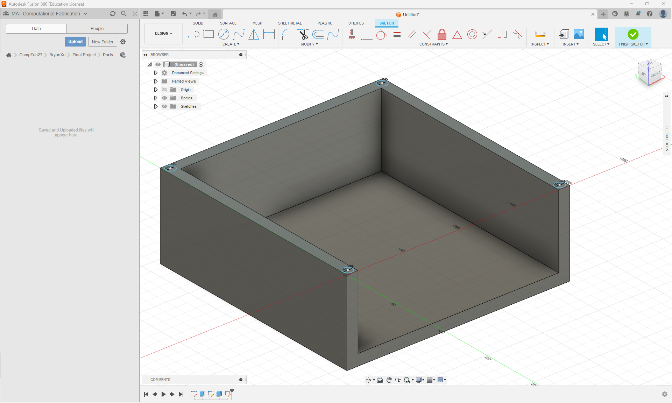Show the hidden Origin folder
The width and height of the screenshot is (672, 403).
click(x=164, y=90)
